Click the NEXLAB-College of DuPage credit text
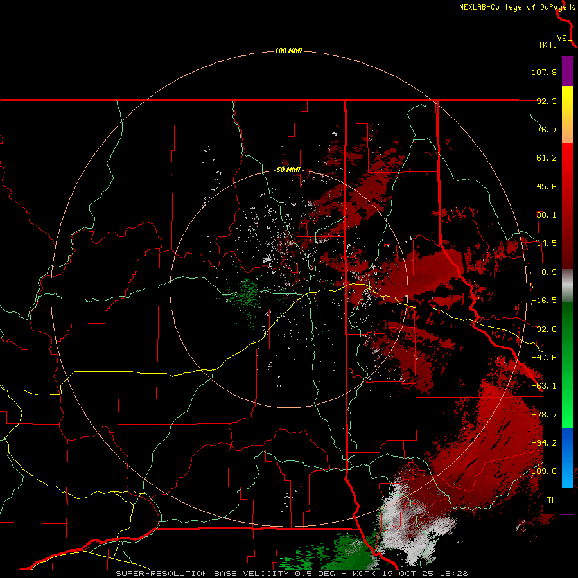 click(x=512, y=7)
